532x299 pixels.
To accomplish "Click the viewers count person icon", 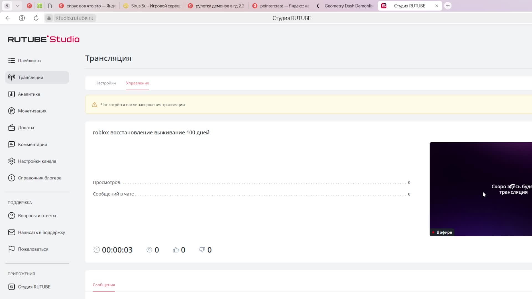I will point(149,250).
